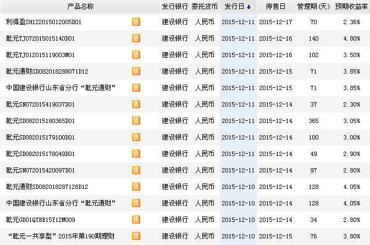Open “乾元—共享型”2015年第190期理财 product

click(x=62, y=236)
